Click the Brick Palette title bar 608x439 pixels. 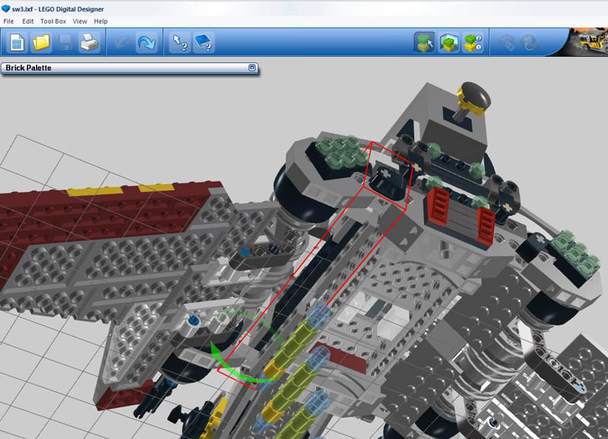click(x=129, y=68)
